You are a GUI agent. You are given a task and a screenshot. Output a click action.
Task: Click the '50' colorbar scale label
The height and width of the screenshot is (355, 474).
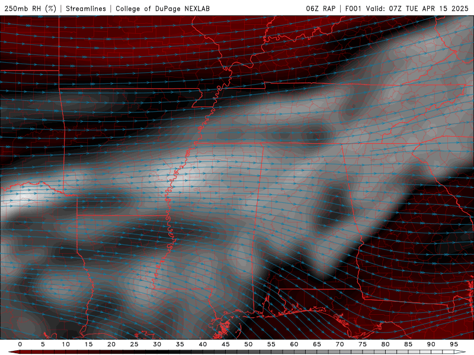248,344
